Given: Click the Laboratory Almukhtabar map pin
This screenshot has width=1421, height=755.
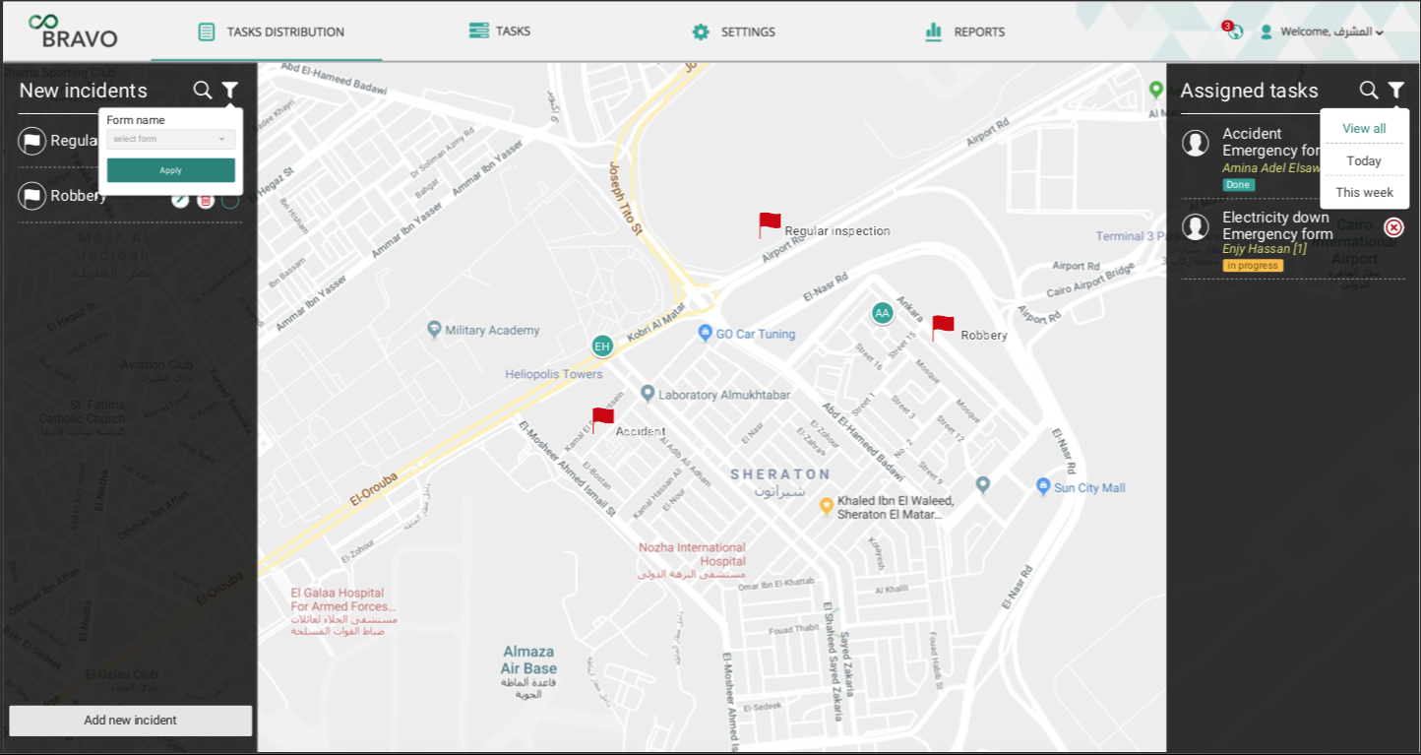Looking at the screenshot, I should coord(647,393).
